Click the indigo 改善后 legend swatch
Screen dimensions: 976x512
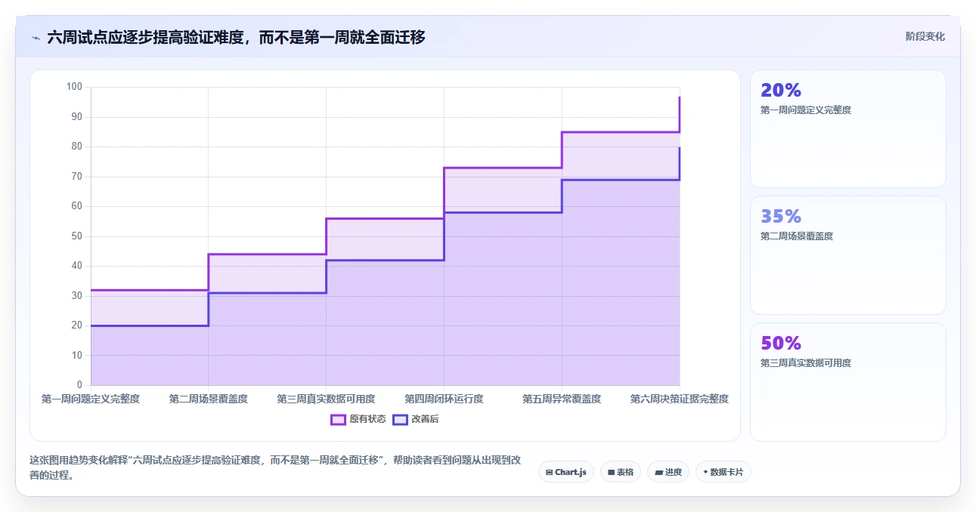400,419
